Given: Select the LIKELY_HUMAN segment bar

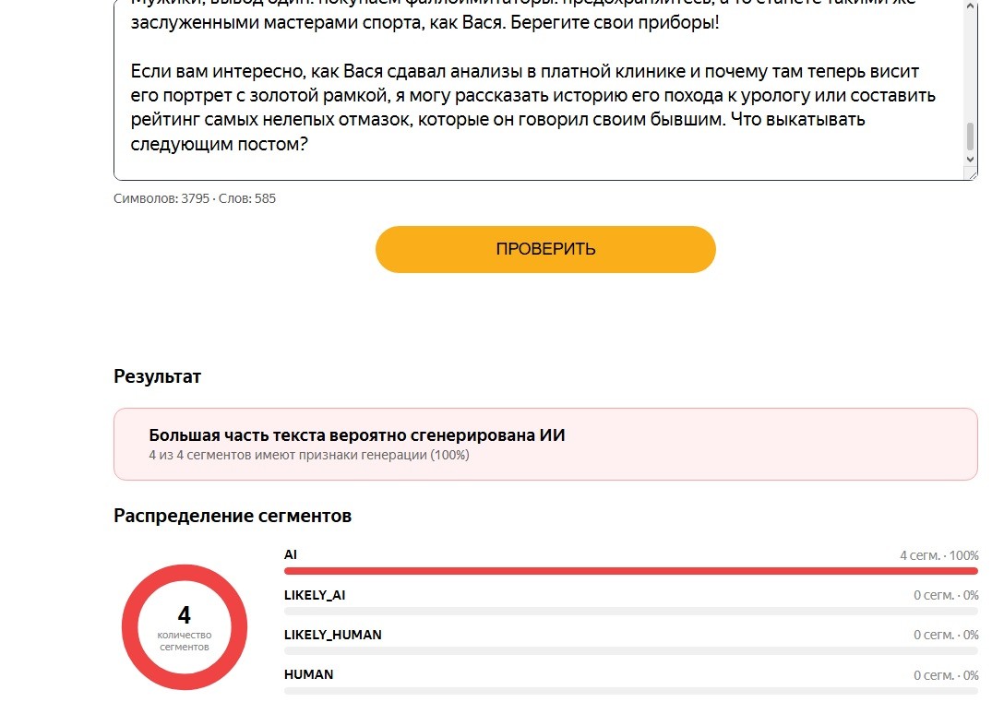Looking at the screenshot, I should coord(630,651).
